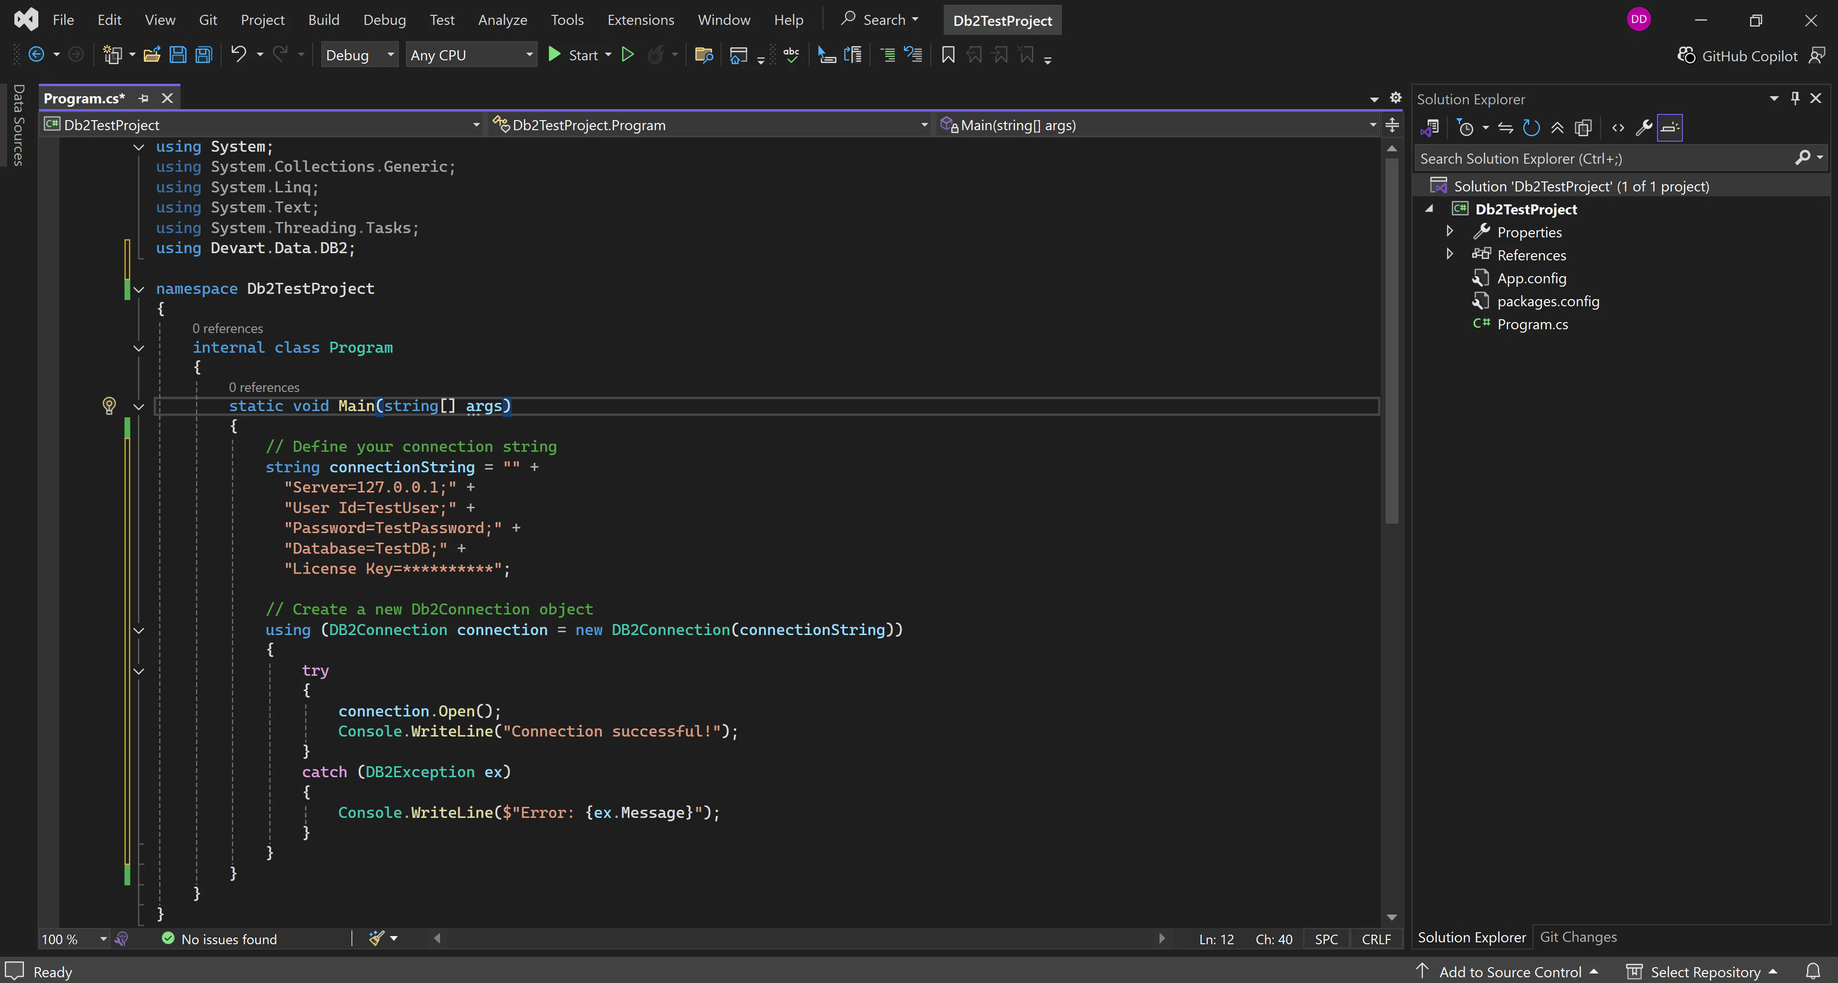Click Sync with Active Document arrows icon
This screenshot has width=1838, height=983.
pos(1506,128)
